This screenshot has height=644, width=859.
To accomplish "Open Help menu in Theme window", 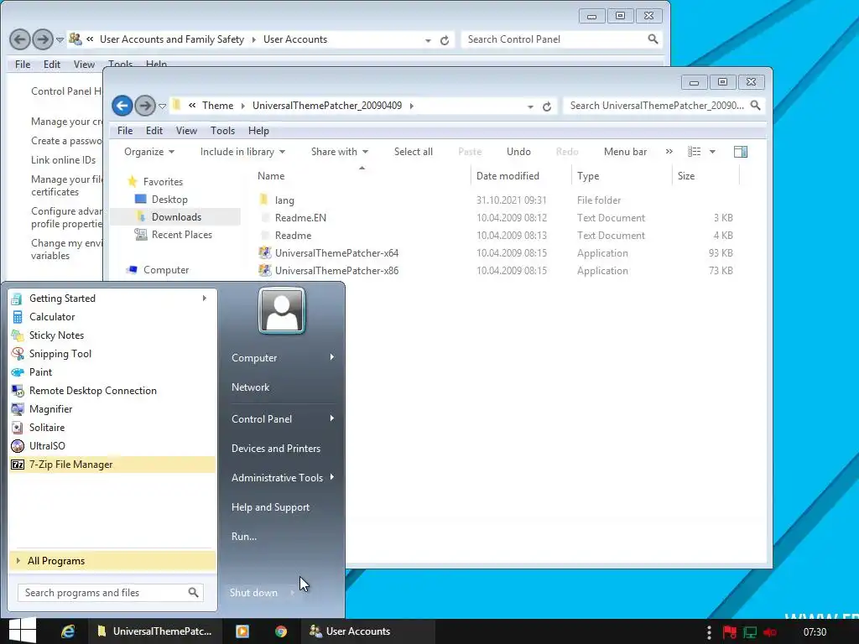I will pyautogui.click(x=258, y=131).
